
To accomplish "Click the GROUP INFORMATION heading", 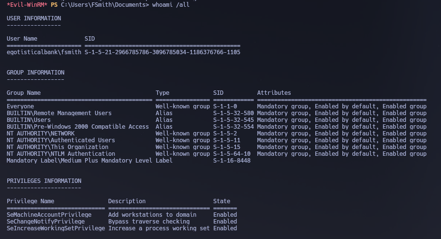I will coord(35,73).
